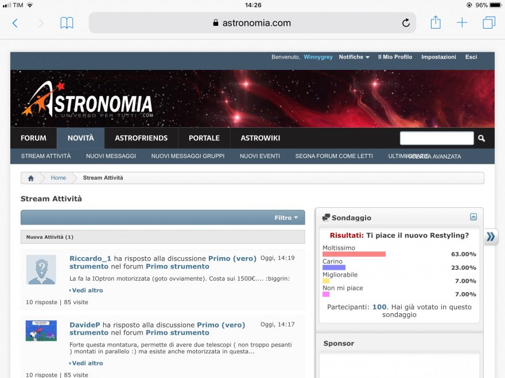Click the forum search input field
505x378 pixels.
point(437,138)
